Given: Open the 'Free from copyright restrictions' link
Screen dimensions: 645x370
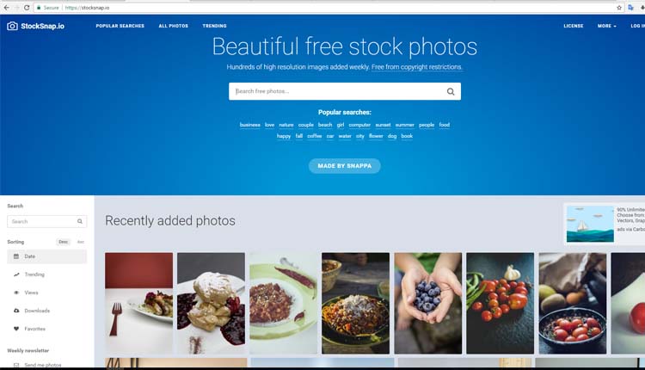Looking at the screenshot, I should (x=417, y=67).
